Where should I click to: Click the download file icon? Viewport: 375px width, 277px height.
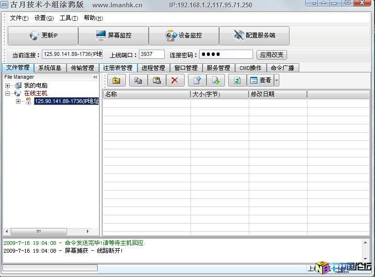click(216, 81)
